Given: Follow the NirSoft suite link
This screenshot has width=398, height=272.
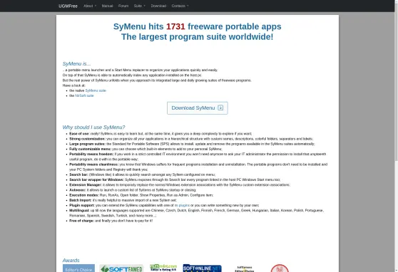Looking at the screenshot, I should tap(84, 95).
